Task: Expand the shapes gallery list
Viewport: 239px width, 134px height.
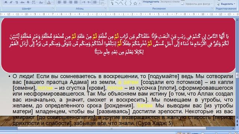Action: tap(140, 3)
